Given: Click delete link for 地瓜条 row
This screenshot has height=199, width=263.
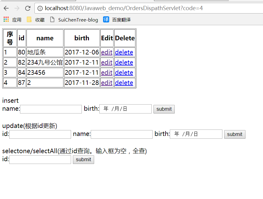Looking at the screenshot, I should [124, 52].
